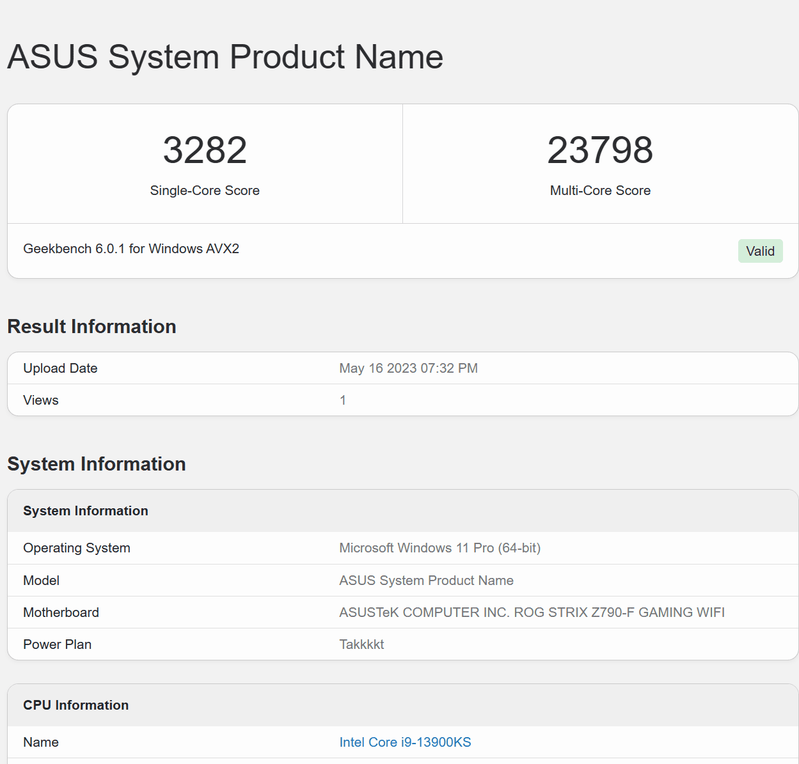Click the Motherboard row label
The height and width of the screenshot is (764, 799).
pyautogui.click(x=61, y=612)
